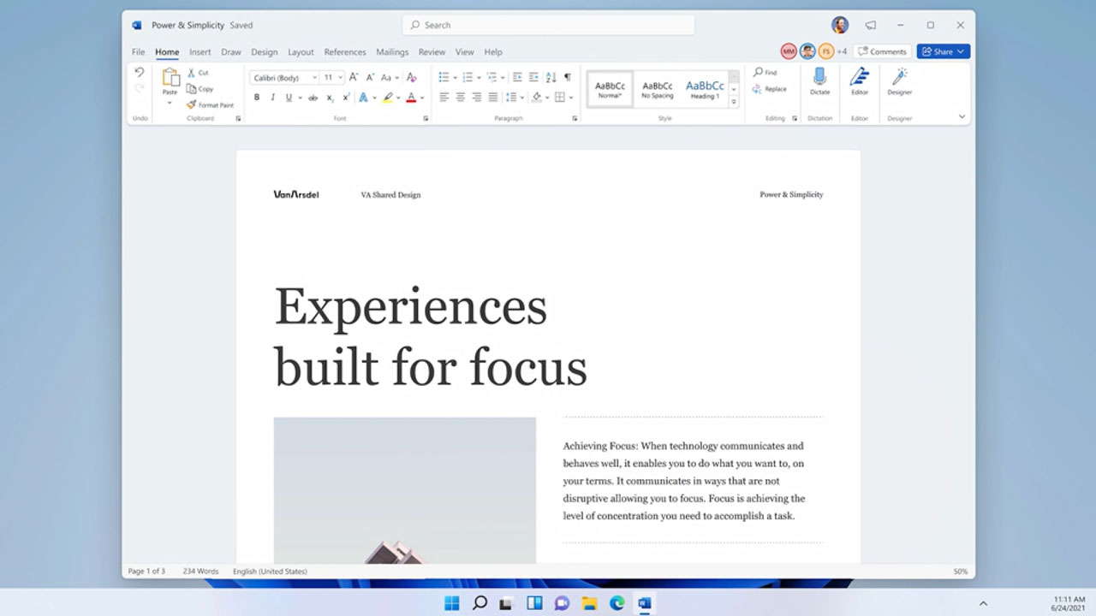Screen dimensions: 1096x616
Task: Open the Editor tool in the ribbon
Action: click(859, 77)
